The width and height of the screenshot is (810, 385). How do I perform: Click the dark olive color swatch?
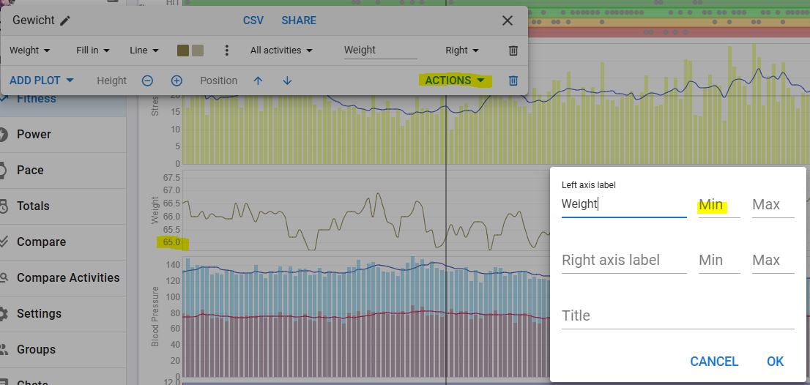coord(183,51)
